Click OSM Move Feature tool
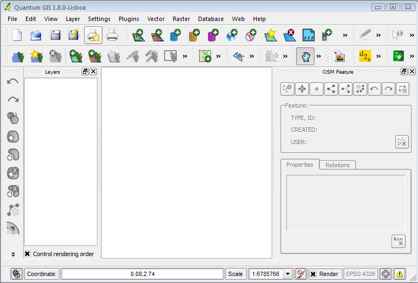The image size is (418, 283). tap(302, 89)
